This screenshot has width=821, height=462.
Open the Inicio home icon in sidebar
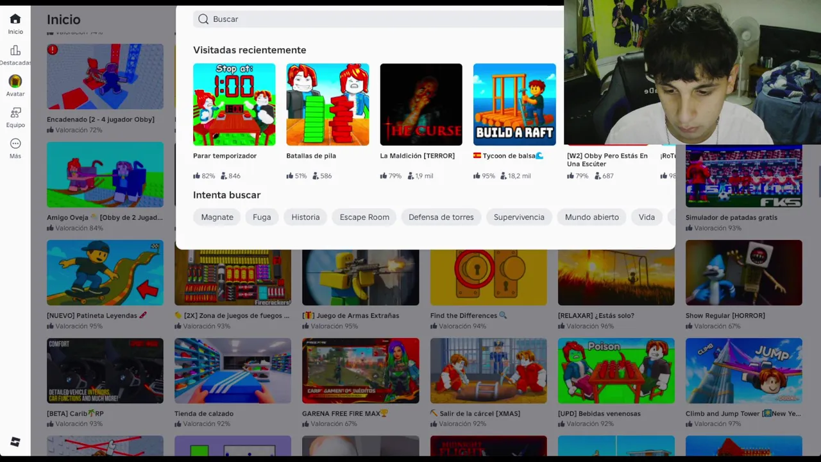pyautogui.click(x=15, y=19)
